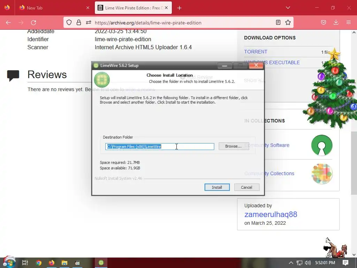Toggle Reader View icon

278,22
